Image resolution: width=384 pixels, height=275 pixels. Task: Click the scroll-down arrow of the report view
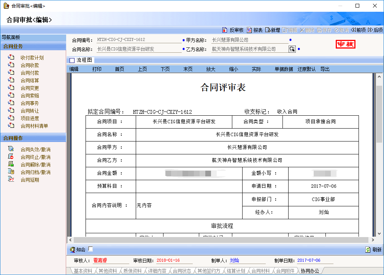coord(379,234)
